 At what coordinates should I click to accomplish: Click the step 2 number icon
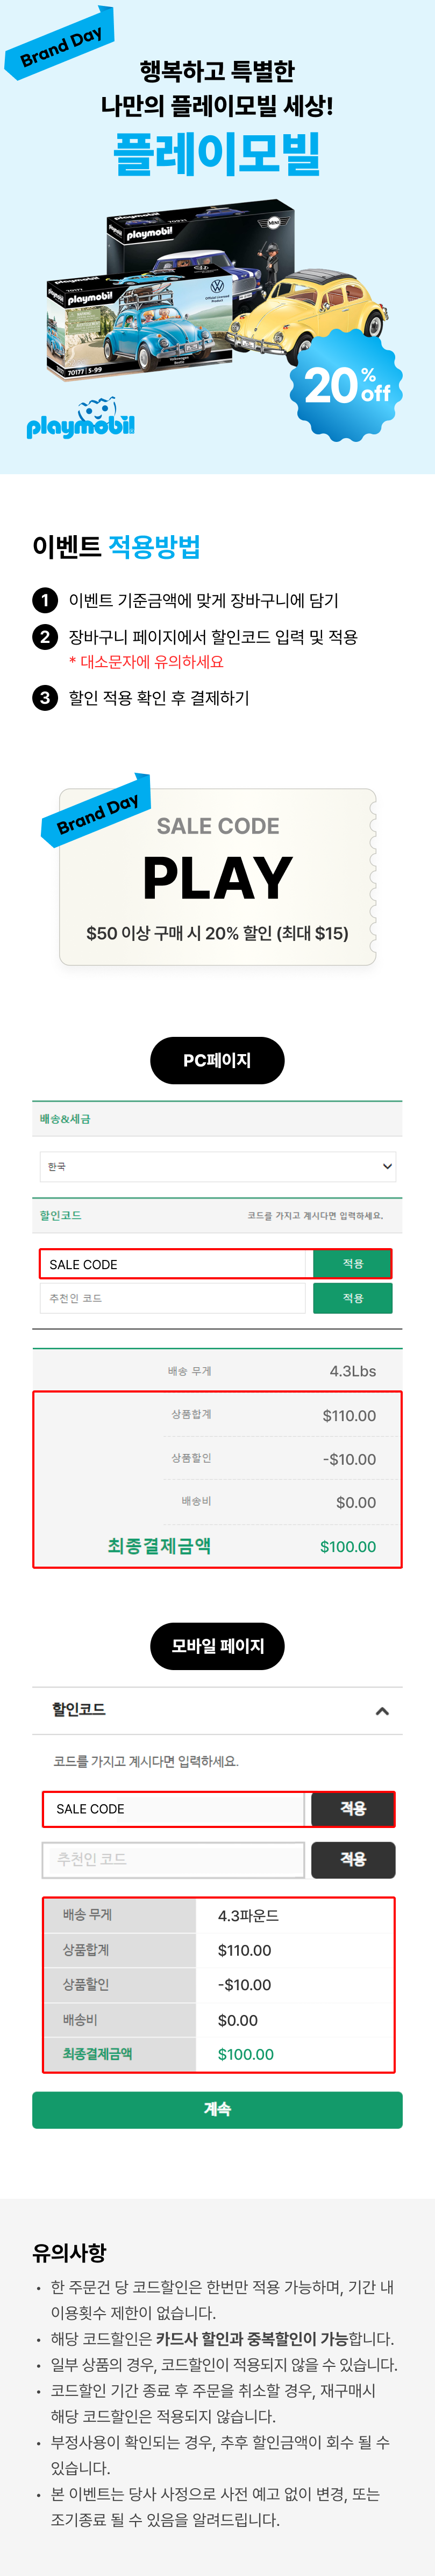[x=45, y=637]
